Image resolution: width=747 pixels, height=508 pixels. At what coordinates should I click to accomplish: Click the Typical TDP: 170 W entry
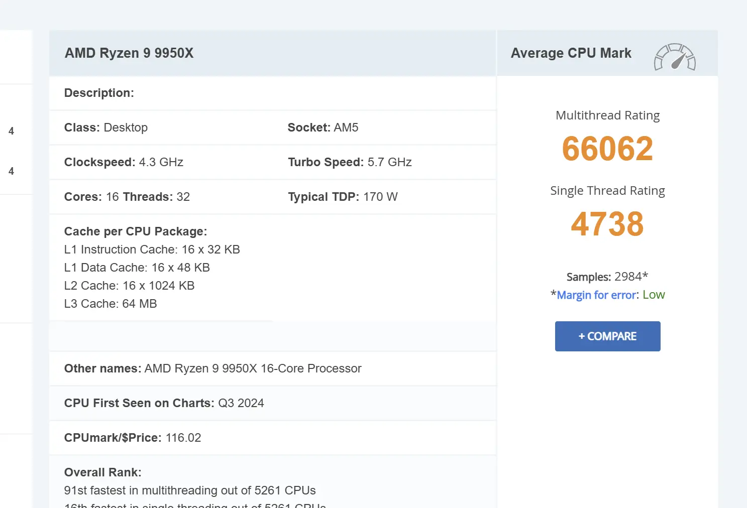click(x=343, y=197)
